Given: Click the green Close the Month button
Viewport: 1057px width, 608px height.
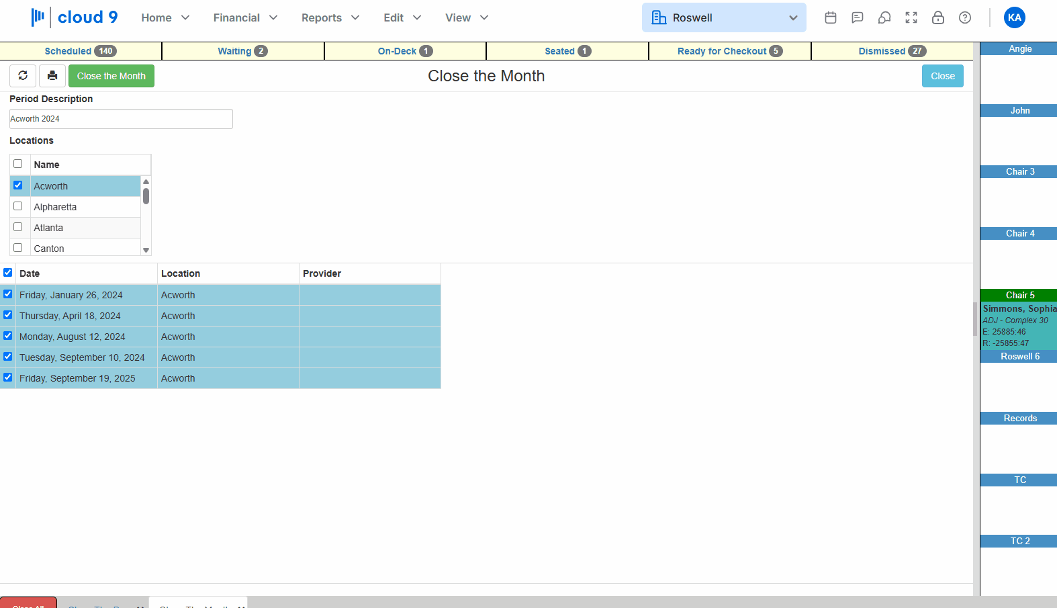Looking at the screenshot, I should pos(111,76).
